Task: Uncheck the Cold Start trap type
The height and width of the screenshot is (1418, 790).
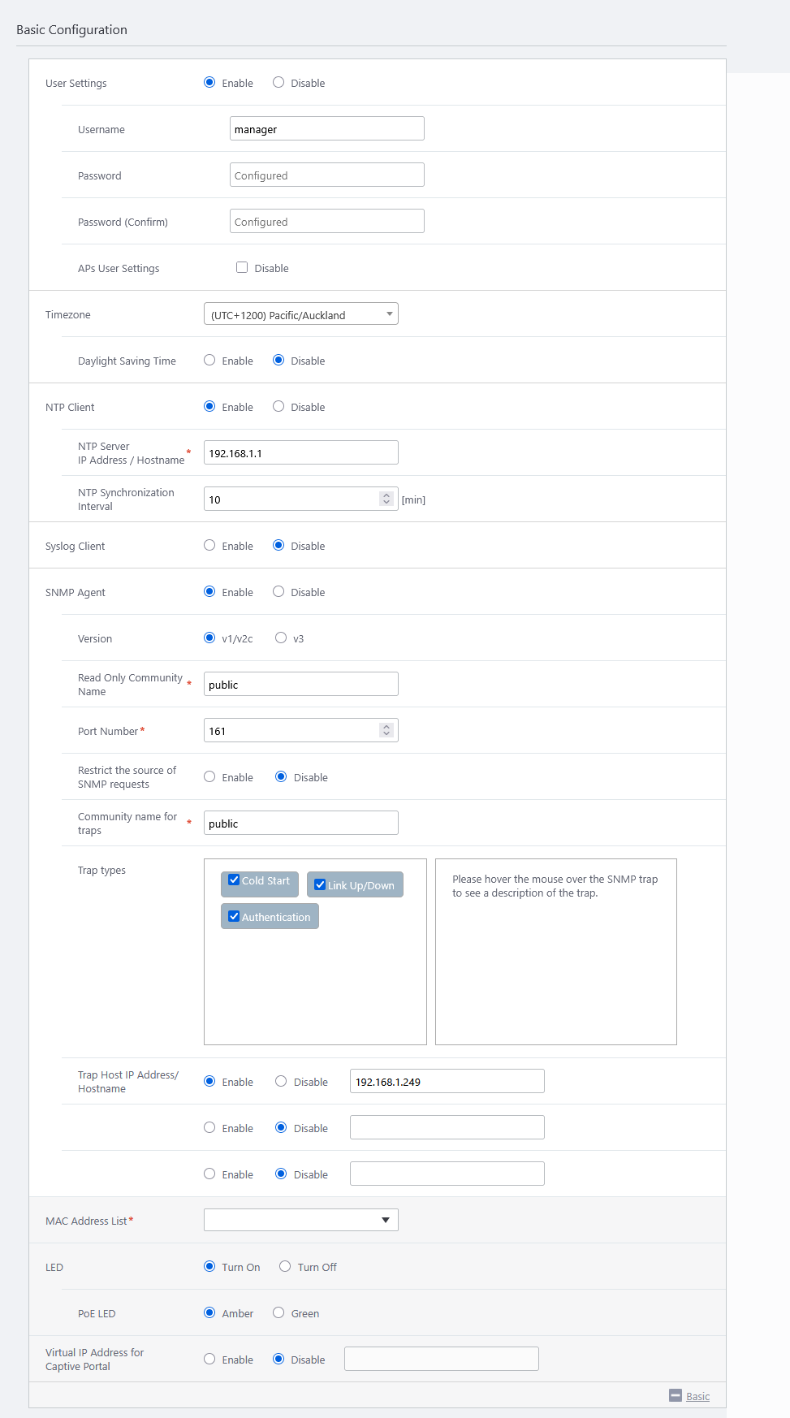Action: coord(234,880)
